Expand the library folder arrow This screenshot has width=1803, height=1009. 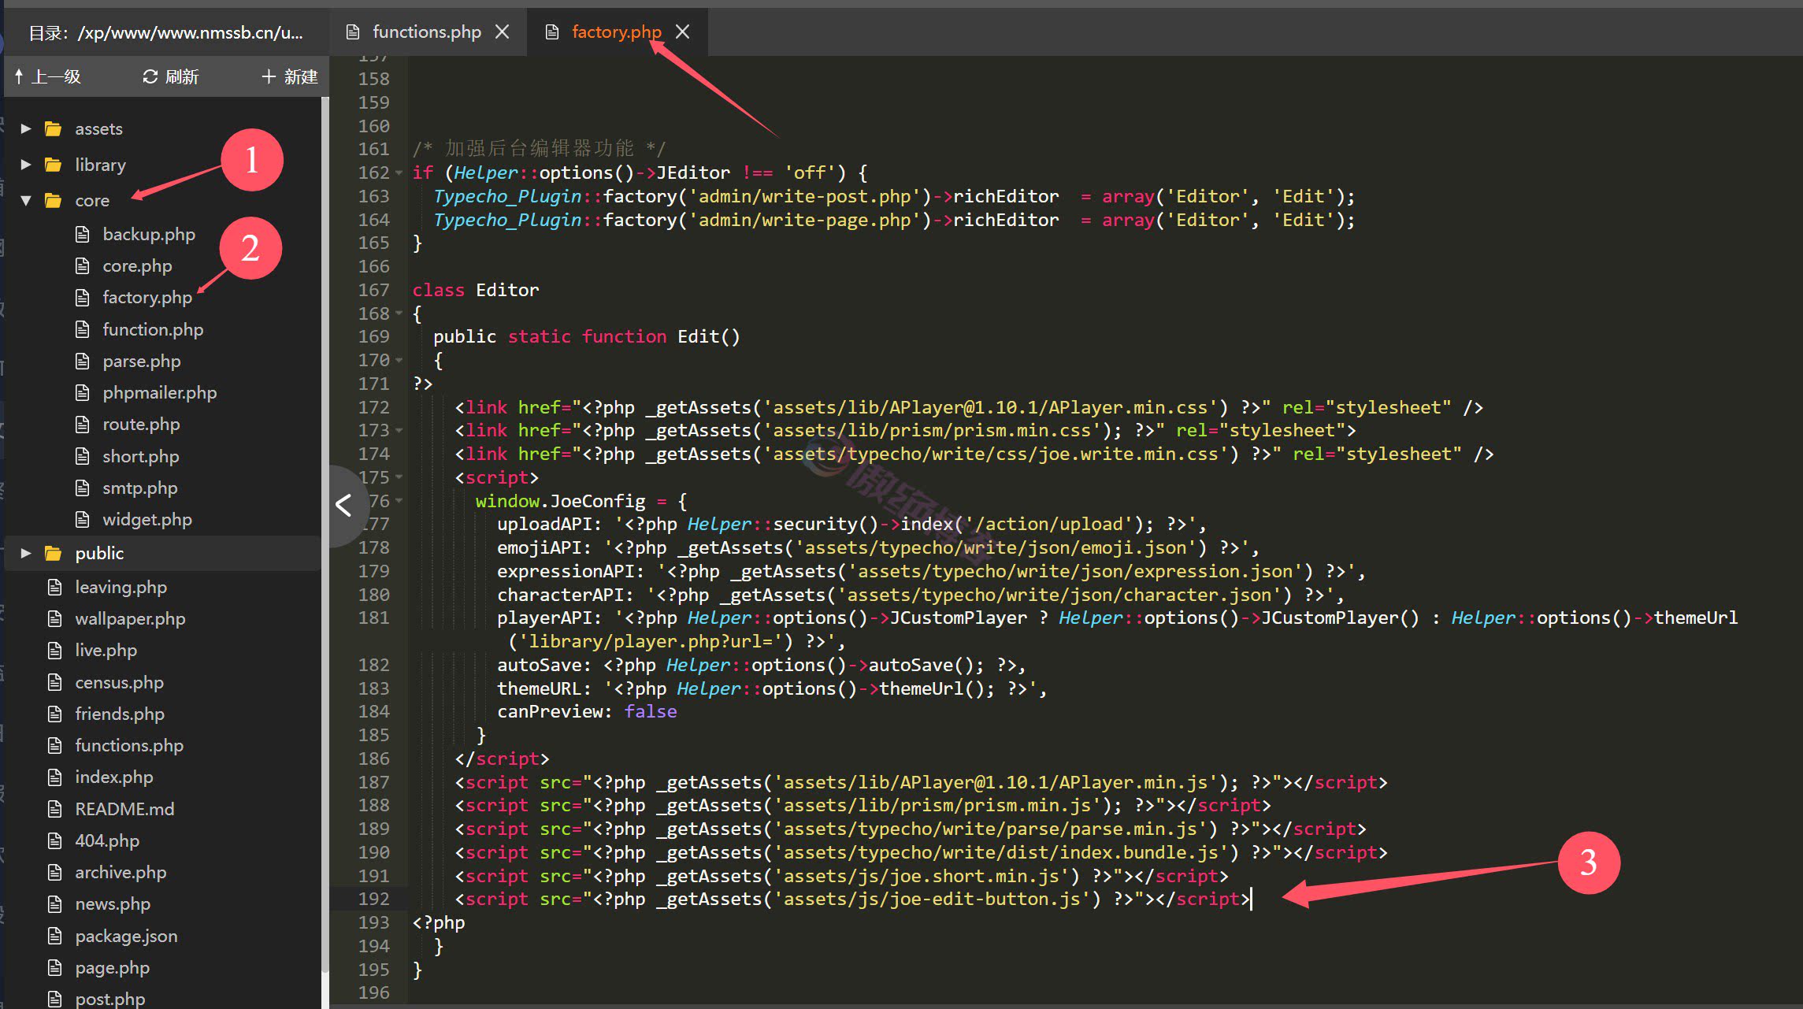point(26,165)
